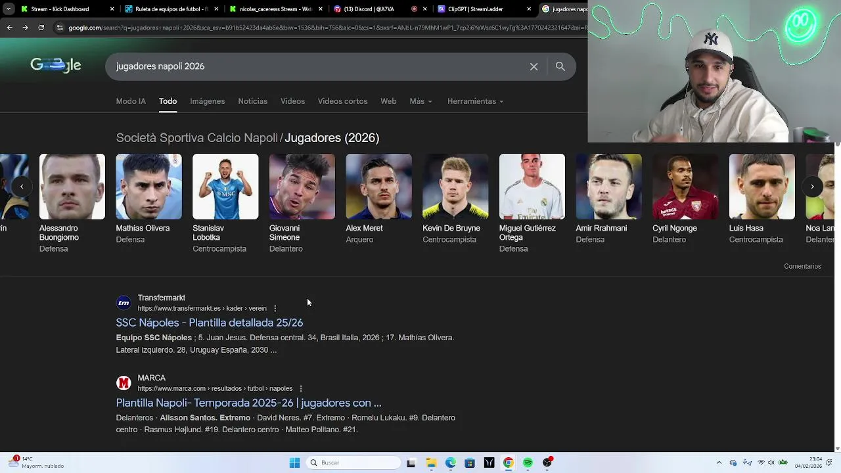Open the Società Sportiva Calcio Napoli heading link
The width and height of the screenshot is (841, 473).
click(196, 138)
